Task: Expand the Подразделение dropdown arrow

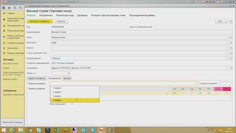Action: point(228,58)
